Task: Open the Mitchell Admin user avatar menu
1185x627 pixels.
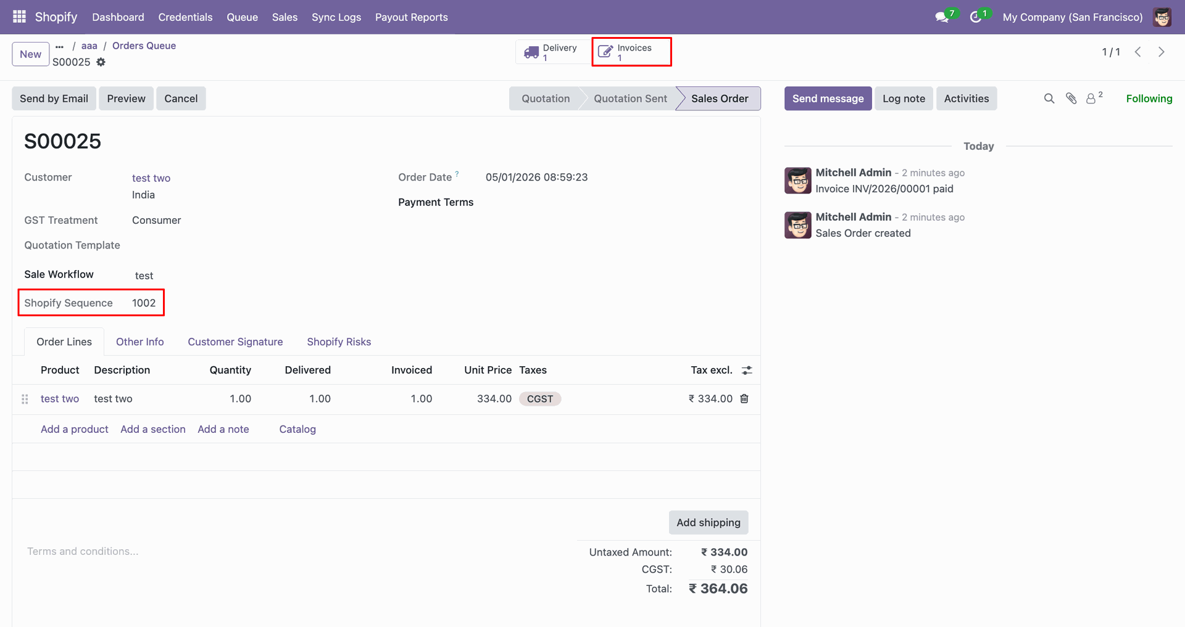Action: click(x=1162, y=17)
